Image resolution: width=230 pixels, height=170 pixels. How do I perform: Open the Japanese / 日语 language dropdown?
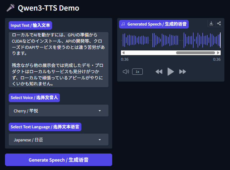coord(59,139)
